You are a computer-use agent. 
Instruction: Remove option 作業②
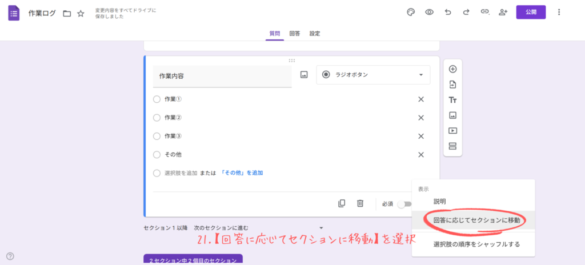(421, 118)
